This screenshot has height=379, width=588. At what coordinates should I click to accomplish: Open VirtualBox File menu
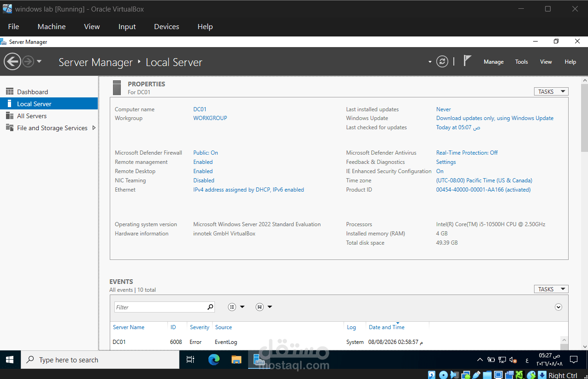(x=13, y=27)
